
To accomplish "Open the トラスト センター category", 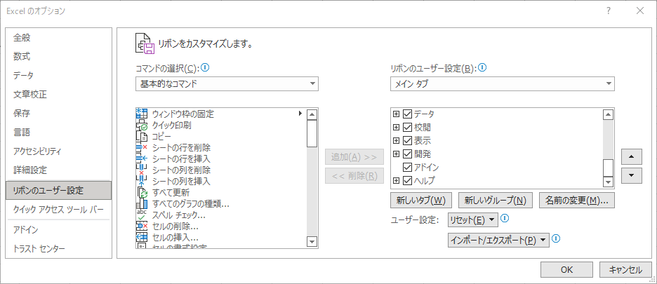I will (59, 249).
